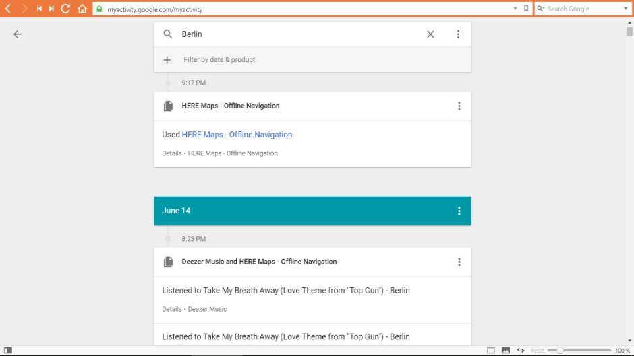
Task: Click the rewind (skip to first) navigation icon
Action: point(39,9)
